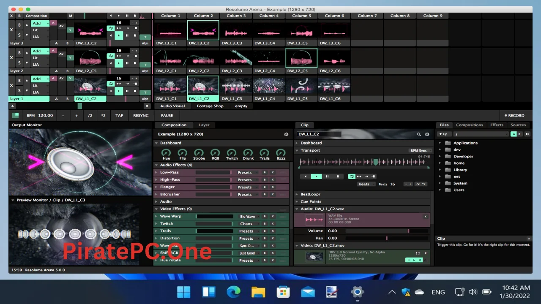Viewport: 541px width, 304px height.
Task: Toggle bypass B on layer 3
Action: [x=19, y=25]
